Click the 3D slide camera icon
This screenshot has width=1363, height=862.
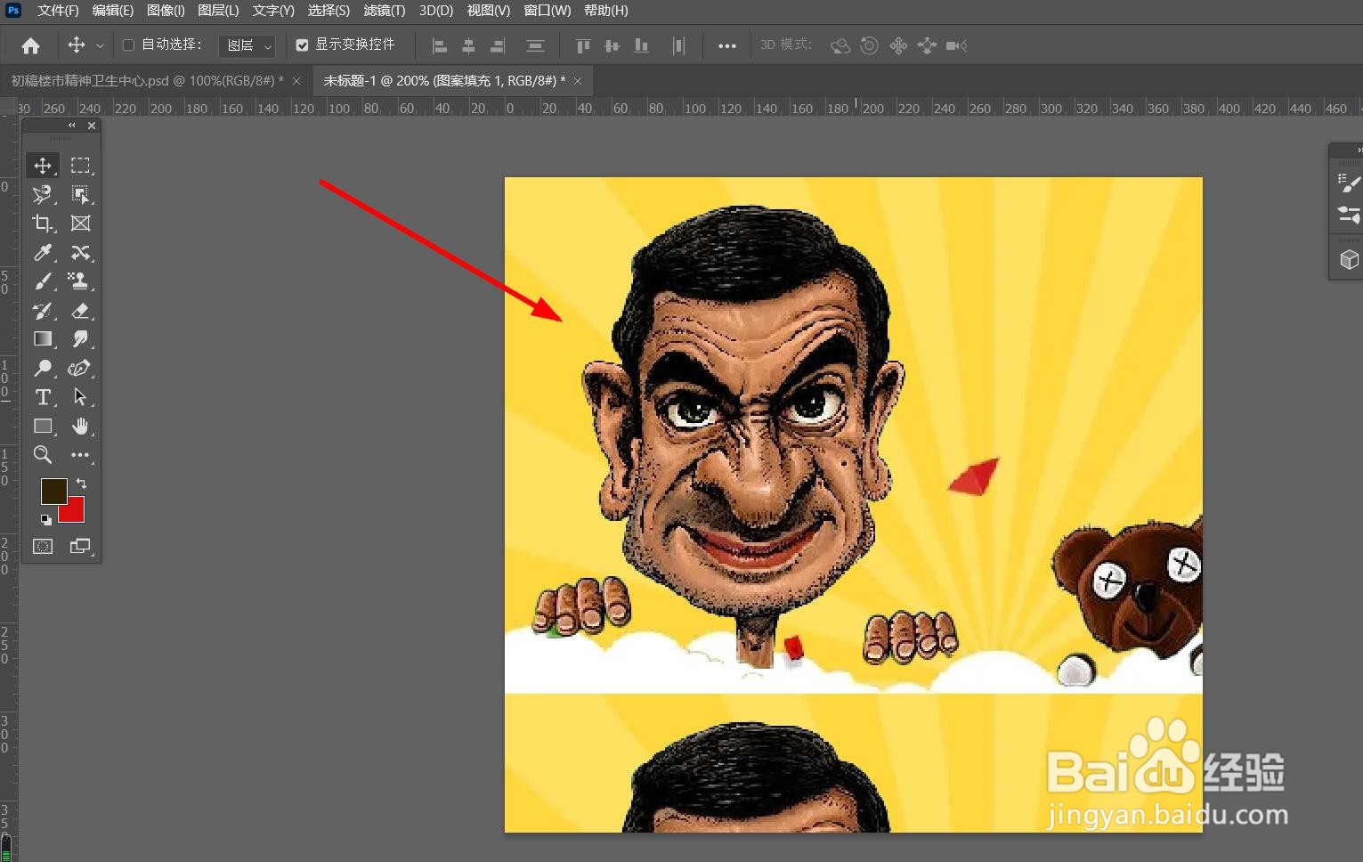[x=927, y=45]
